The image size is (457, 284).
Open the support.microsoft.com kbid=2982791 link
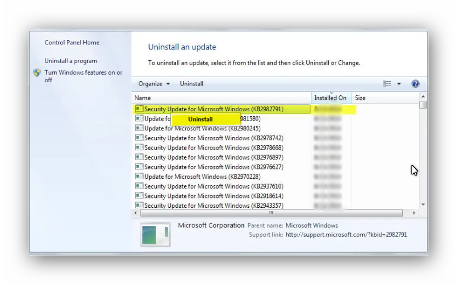pyautogui.click(x=346, y=235)
